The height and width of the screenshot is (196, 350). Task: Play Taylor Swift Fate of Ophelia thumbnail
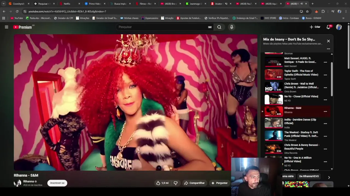(x=274, y=74)
